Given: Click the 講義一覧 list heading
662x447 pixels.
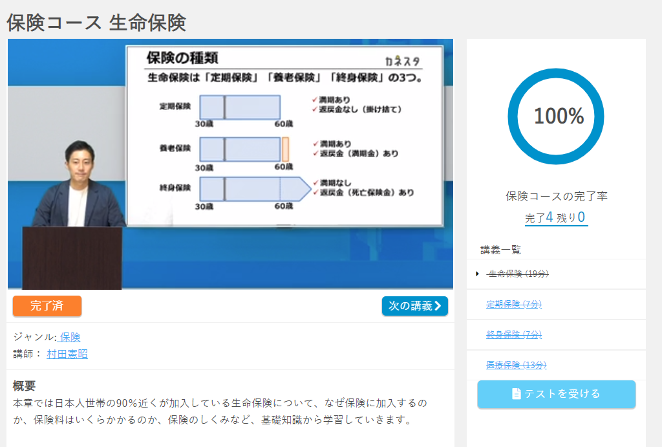Looking at the screenshot, I should (x=500, y=250).
